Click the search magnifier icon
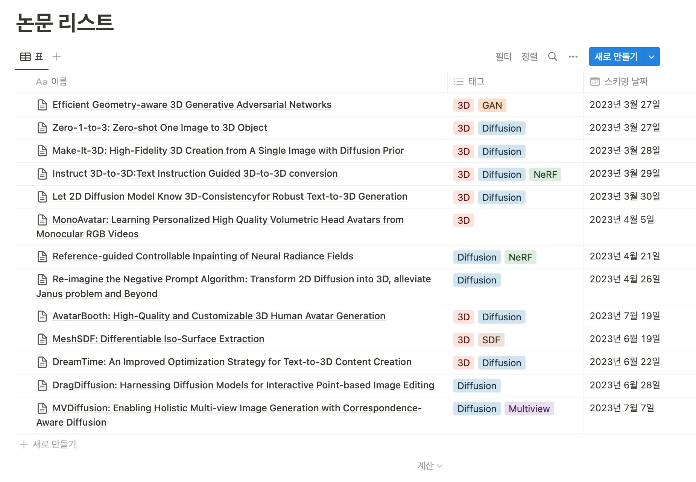 [552, 57]
